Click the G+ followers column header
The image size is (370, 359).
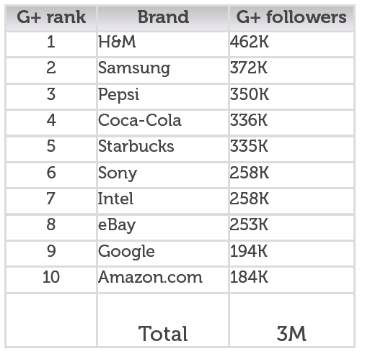click(291, 19)
